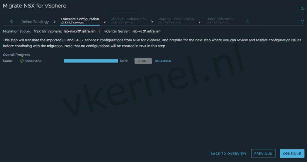Screen dimensions: 307x162
Task: Click the double-left arrow to scroll wizard steps back
Action: pos(12,22)
